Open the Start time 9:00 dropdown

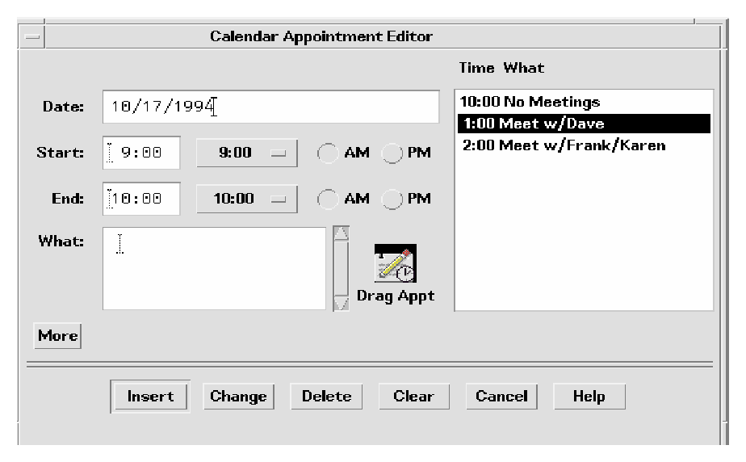(x=247, y=153)
